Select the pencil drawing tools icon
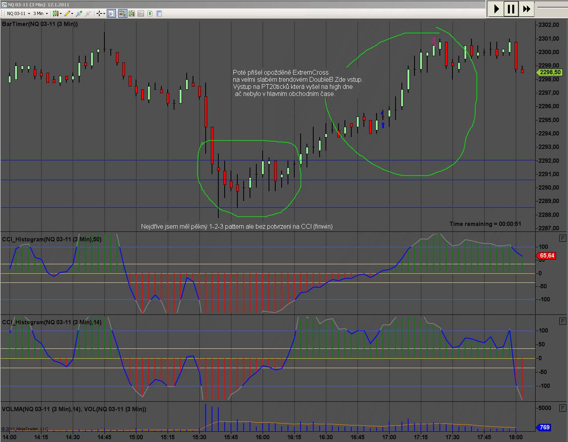This screenshot has height=442, width=568. coord(67,13)
